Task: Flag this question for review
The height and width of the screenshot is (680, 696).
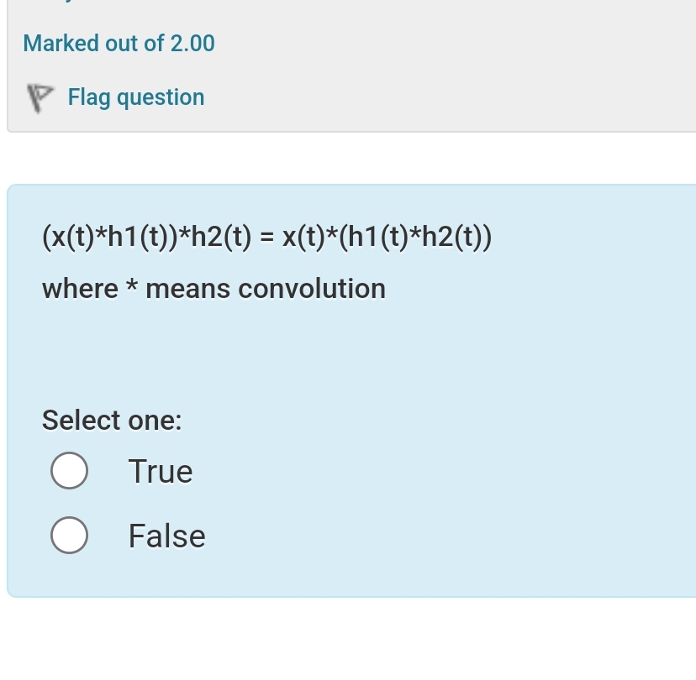Action: (135, 97)
